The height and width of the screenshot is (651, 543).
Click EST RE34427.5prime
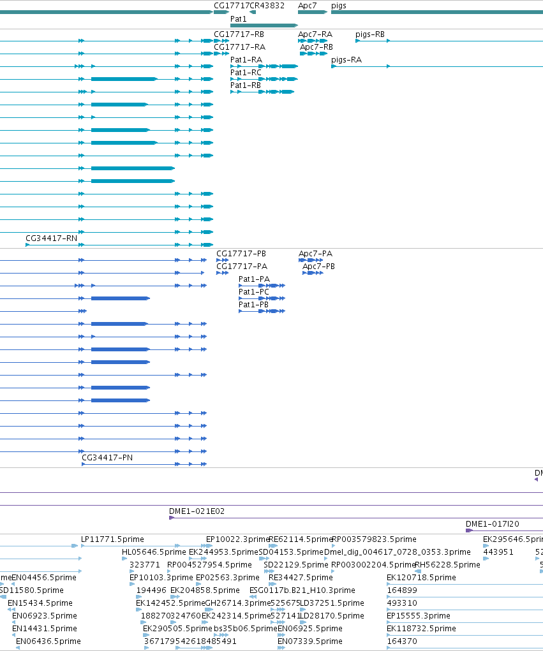[301, 578]
